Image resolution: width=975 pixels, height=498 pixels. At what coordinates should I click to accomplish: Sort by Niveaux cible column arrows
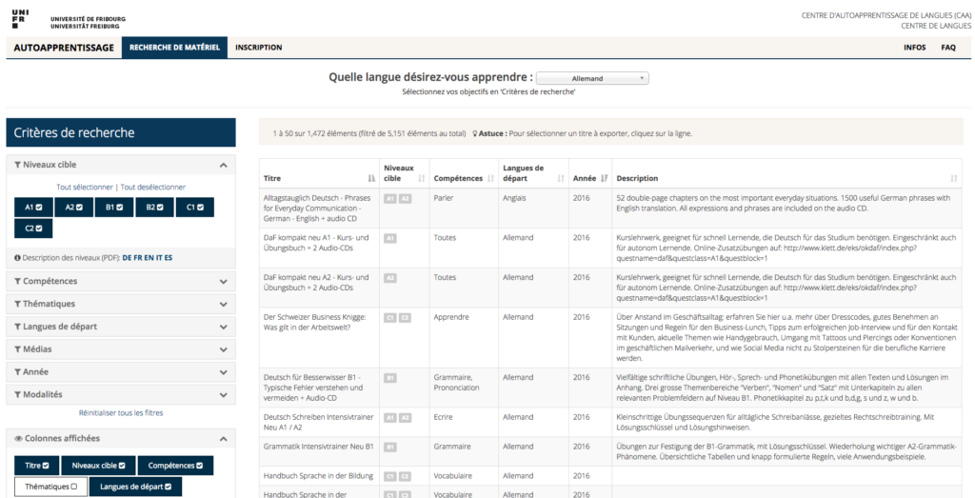[x=422, y=178]
